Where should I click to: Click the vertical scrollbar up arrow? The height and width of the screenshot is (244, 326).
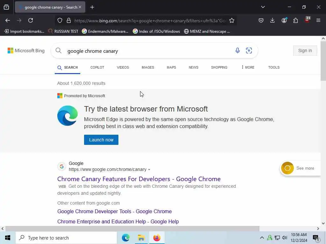click(x=323, y=38)
